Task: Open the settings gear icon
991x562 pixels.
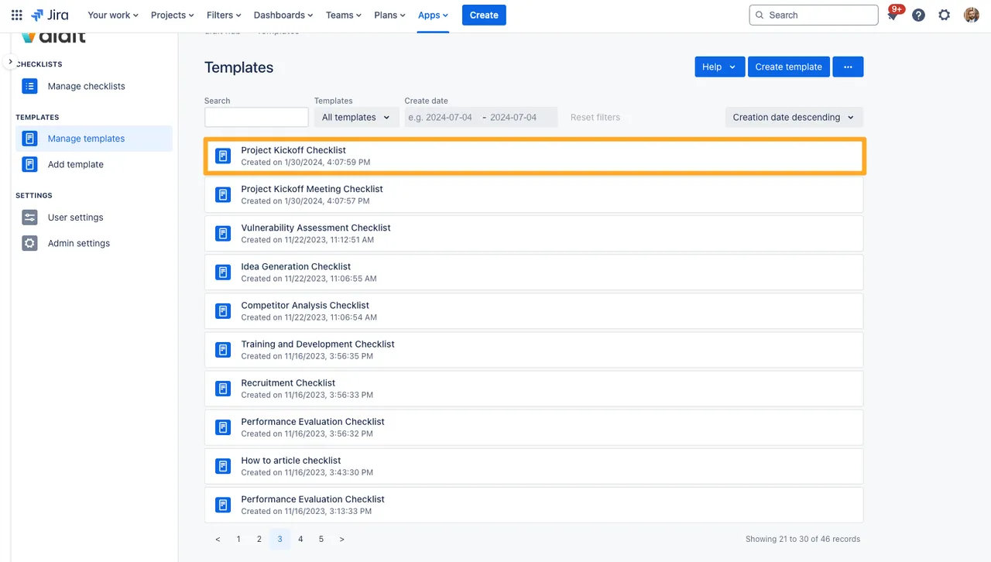Action: [x=944, y=15]
